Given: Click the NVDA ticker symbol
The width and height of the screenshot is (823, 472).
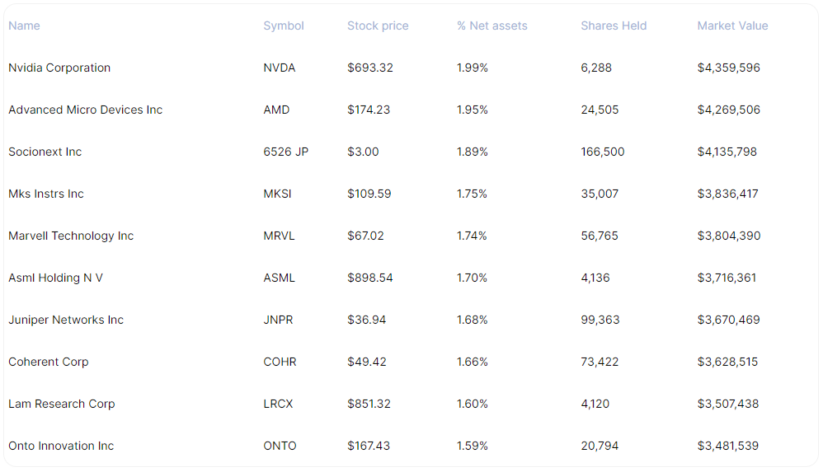Looking at the screenshot, I should (x=280, y=68).
